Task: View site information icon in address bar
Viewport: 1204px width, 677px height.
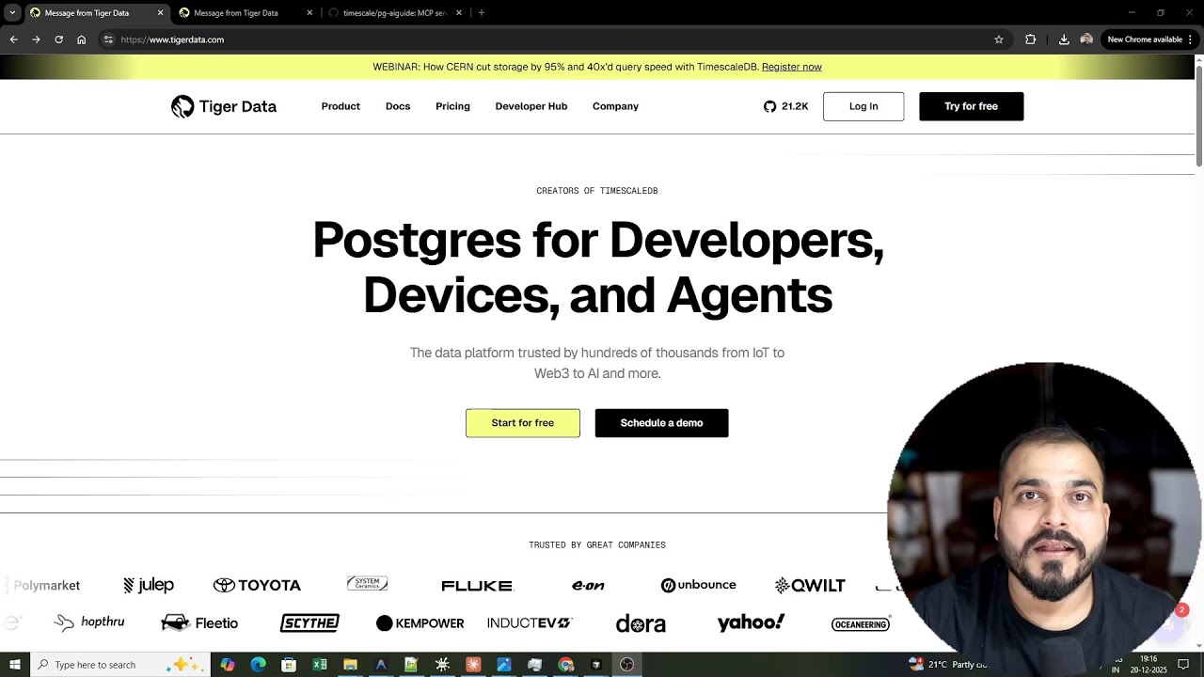Action: pos(108,39)
